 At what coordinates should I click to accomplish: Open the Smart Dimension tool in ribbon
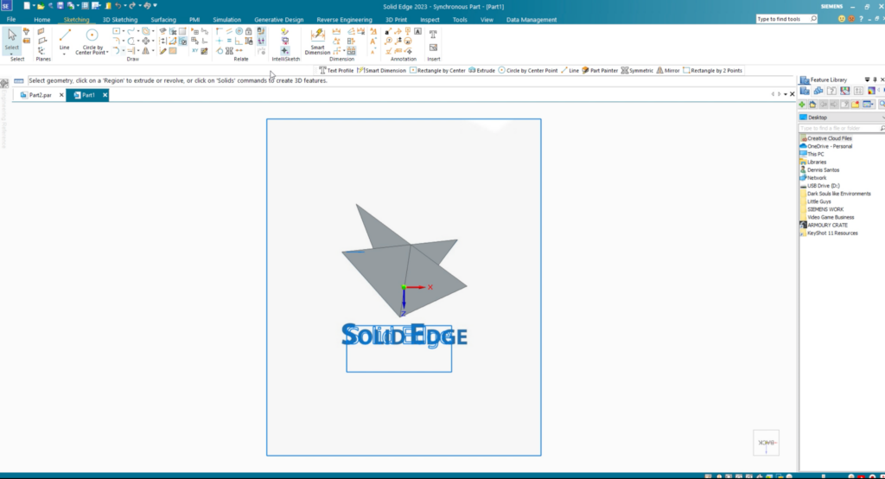pyautogui.click(x=317, y=42)
